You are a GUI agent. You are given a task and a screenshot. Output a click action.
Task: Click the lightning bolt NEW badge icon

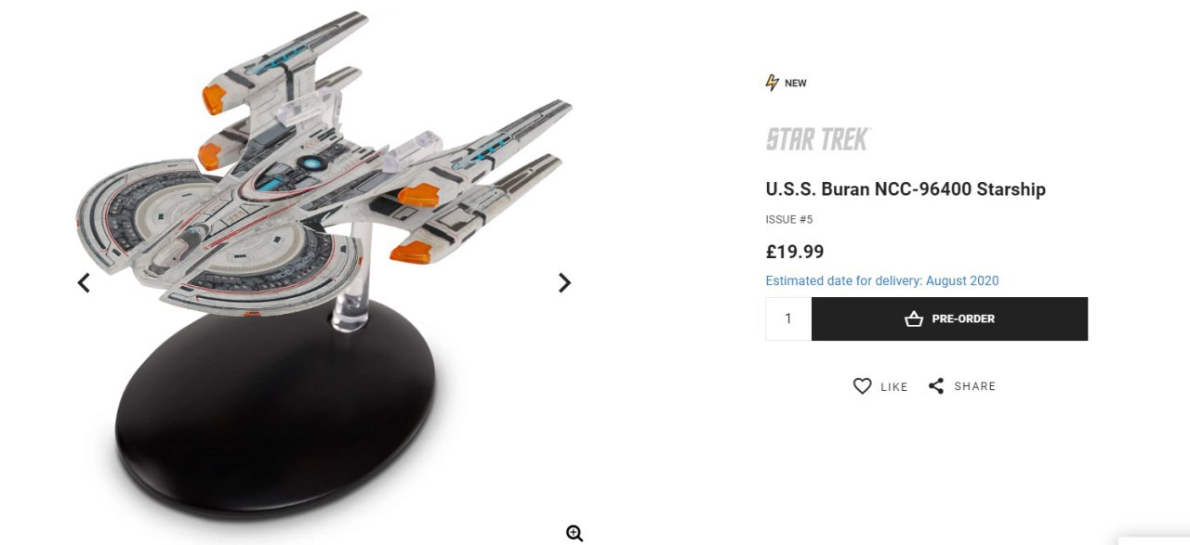pyautogui.click(x=772, y=83)
